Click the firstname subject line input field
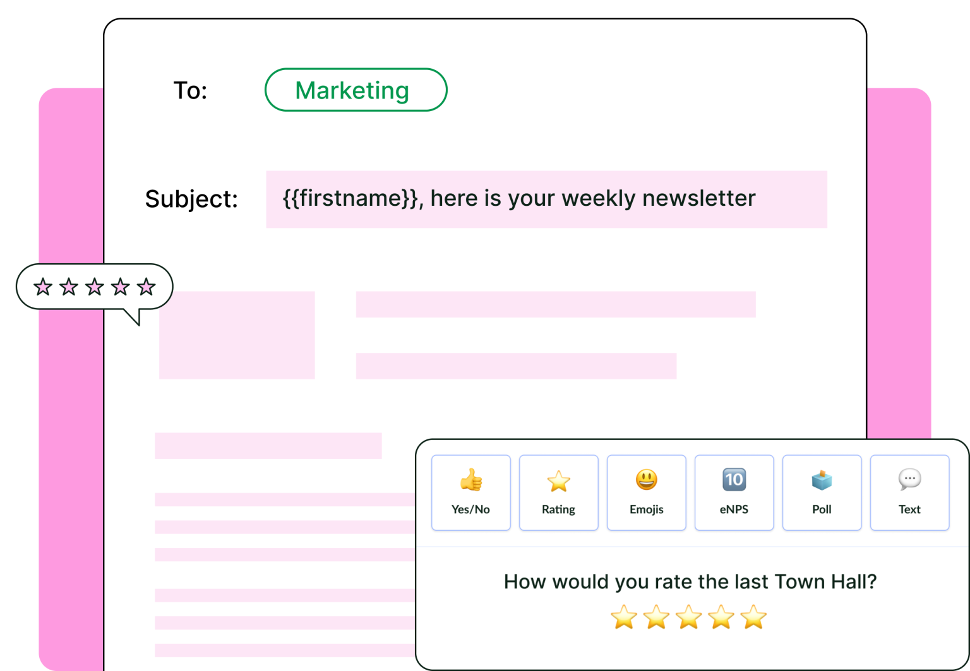 547,199
